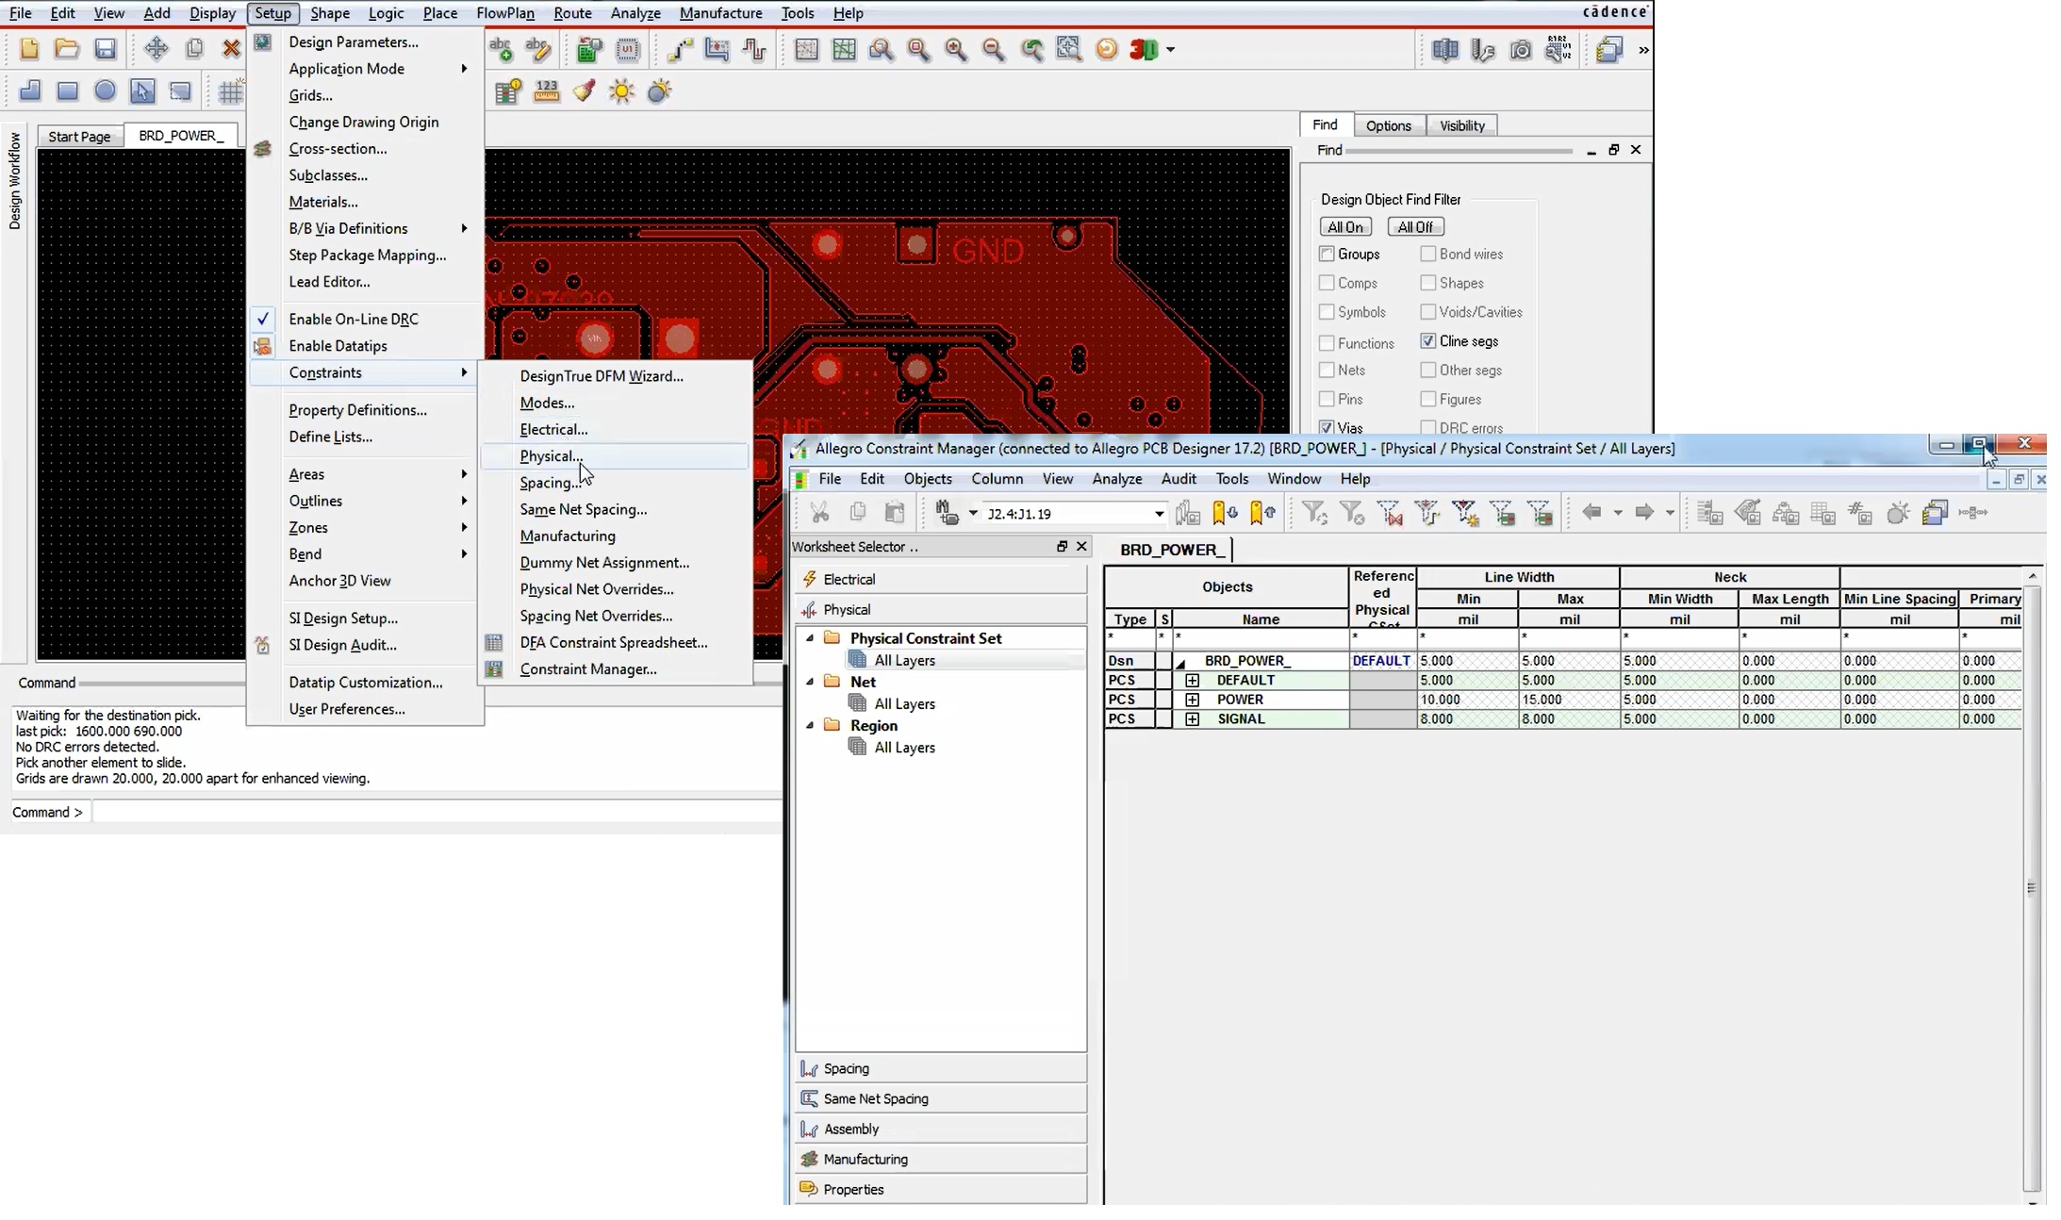Toggle the Comps checkbox

point(1327,283)
